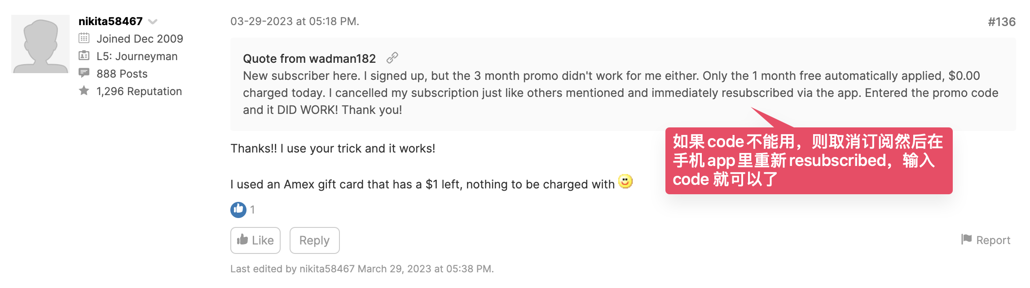Open the quoted post link icon

tap(392, 58)
